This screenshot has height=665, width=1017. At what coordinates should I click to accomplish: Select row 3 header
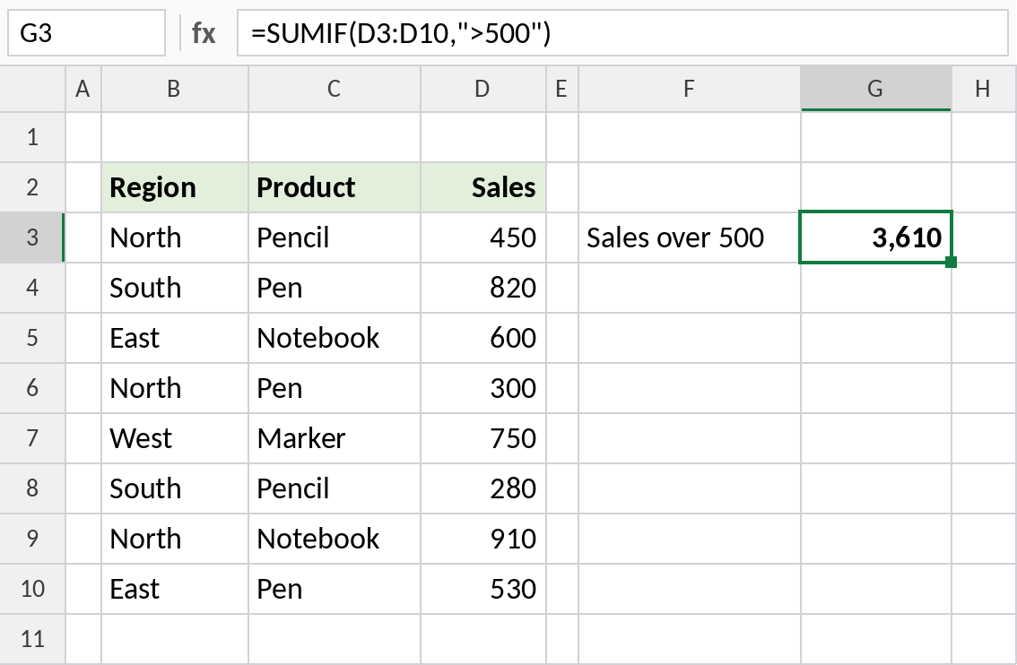point(32,237)
